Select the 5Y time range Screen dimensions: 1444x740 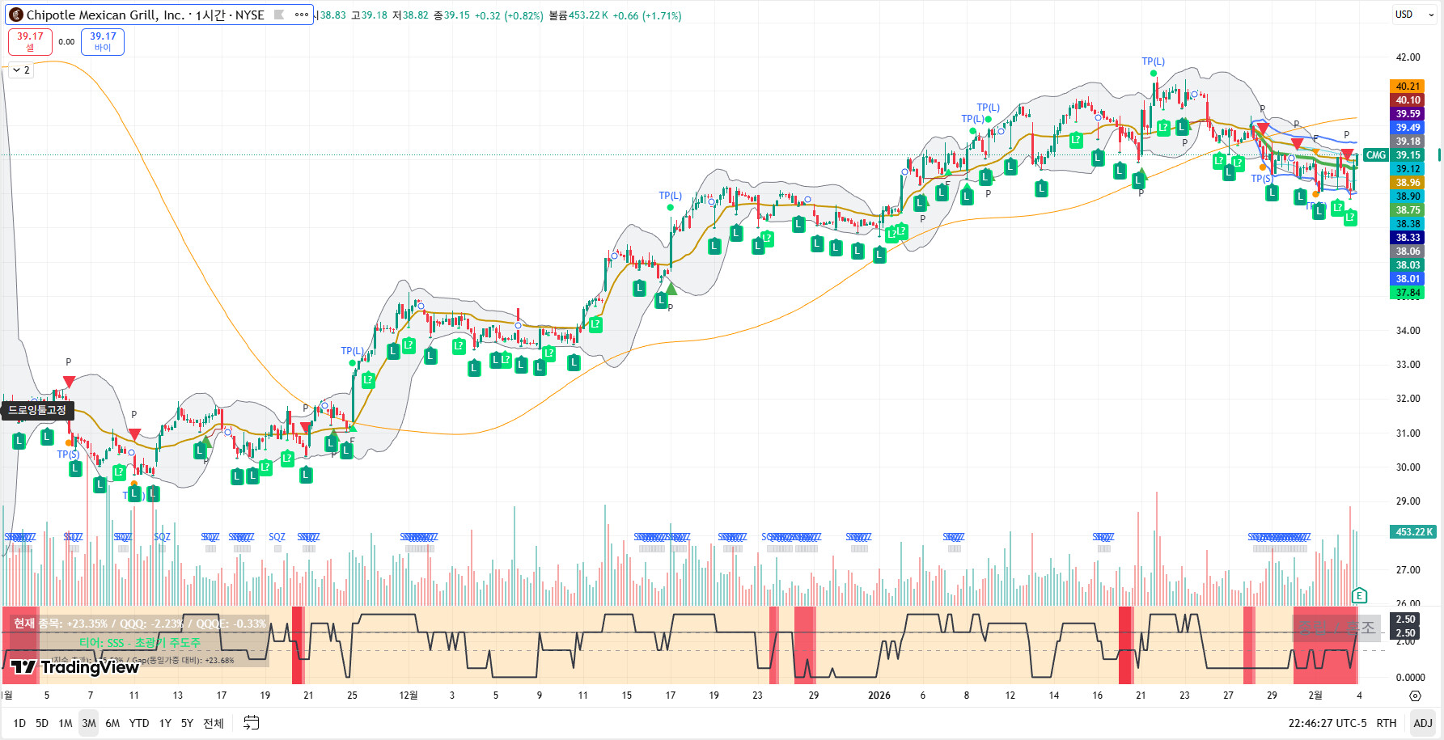(x=187, y=723)
